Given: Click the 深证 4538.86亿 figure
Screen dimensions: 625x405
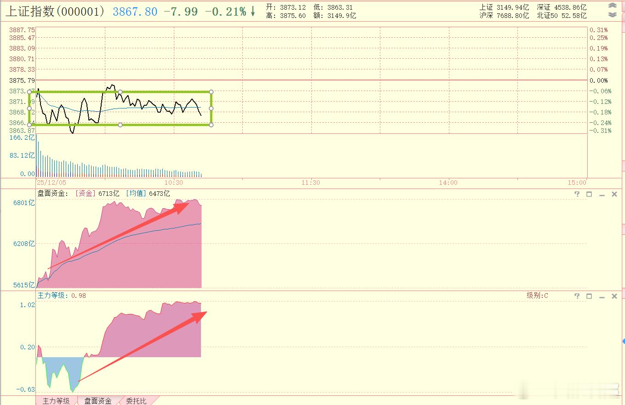Looking at the screenshot, I should tap(562, 7).
